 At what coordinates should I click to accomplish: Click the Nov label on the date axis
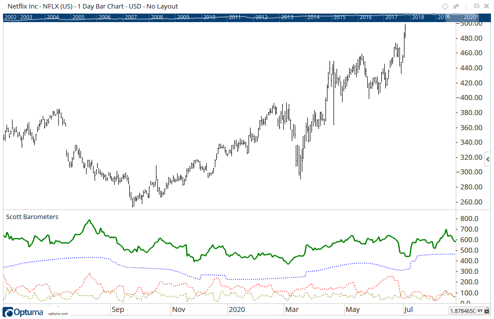(x=179, y=309)
